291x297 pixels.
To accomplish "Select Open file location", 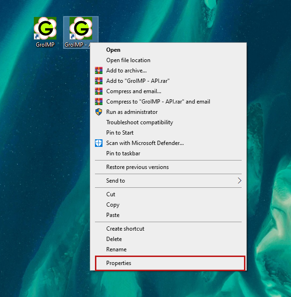I will 128,60.
